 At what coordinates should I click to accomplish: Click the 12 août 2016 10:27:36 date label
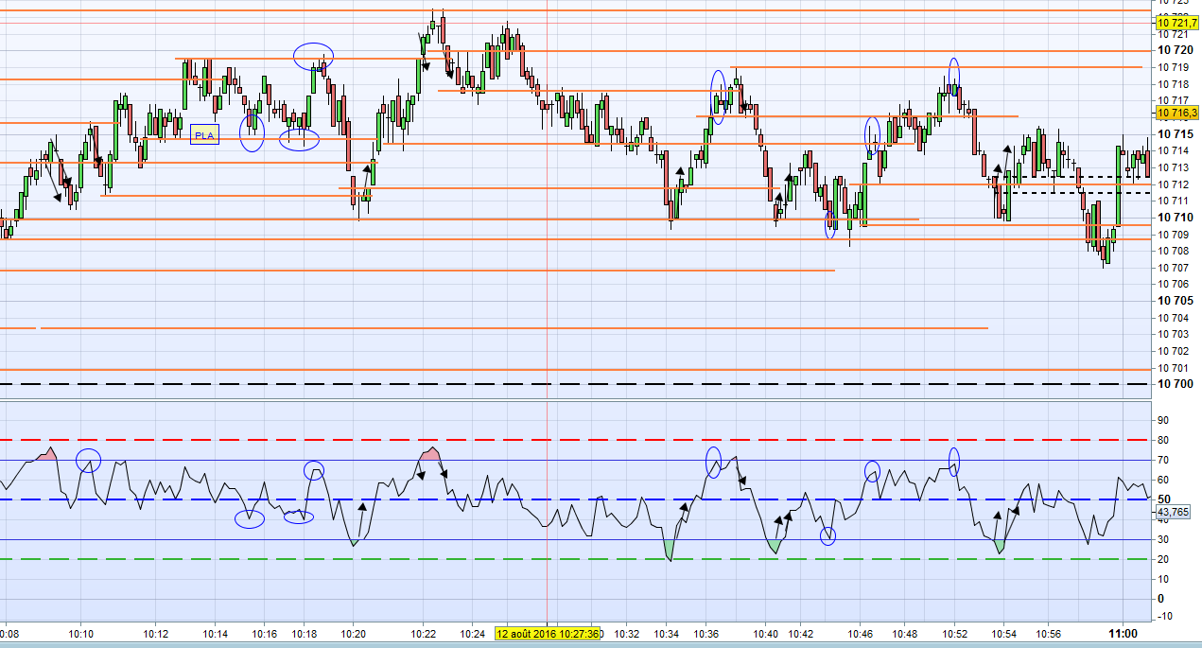point(548,634)
